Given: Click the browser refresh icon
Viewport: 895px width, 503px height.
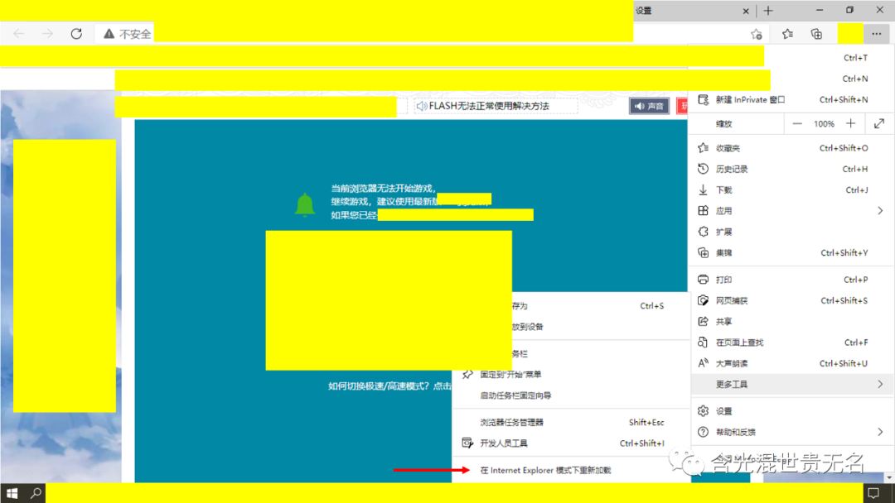Looking at the screenshot, I should [x=76, y=34].
